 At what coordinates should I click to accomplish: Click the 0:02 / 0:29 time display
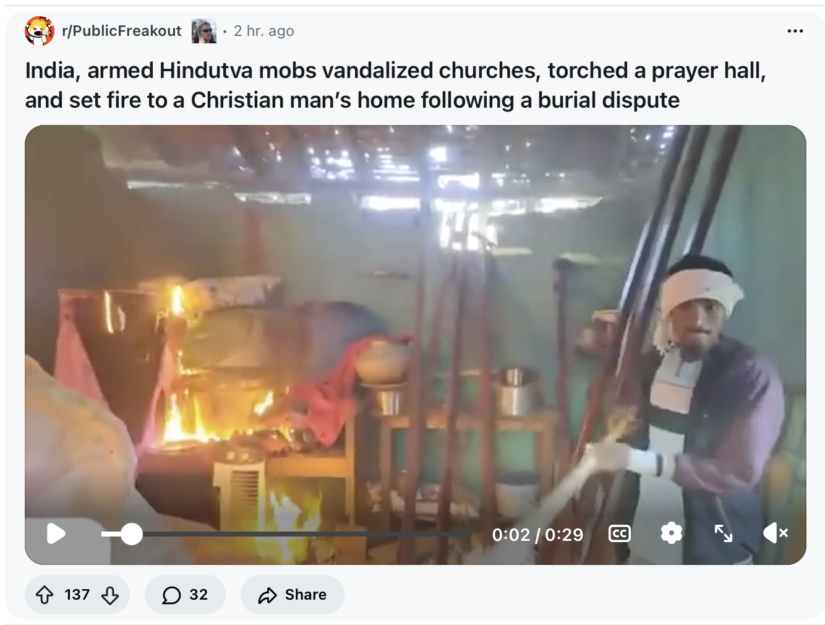pyautogui.click(x=537, y=535)
